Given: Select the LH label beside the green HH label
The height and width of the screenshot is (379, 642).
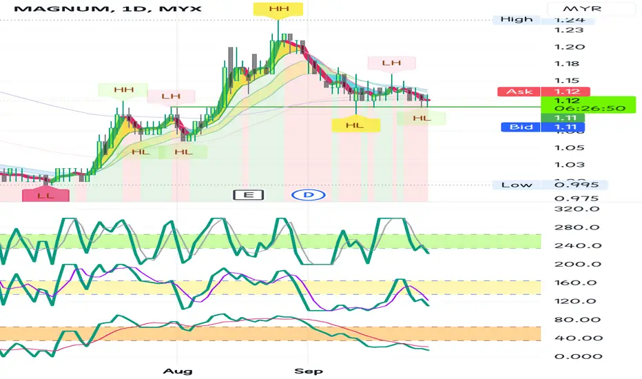Looking at the screenshot, I should 171,96.
